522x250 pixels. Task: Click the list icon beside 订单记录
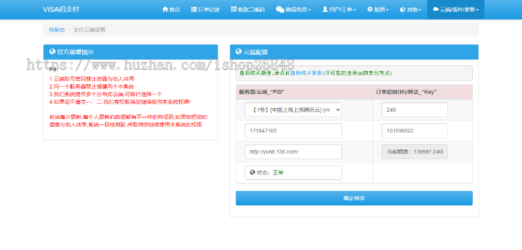[x=194, y=10]
